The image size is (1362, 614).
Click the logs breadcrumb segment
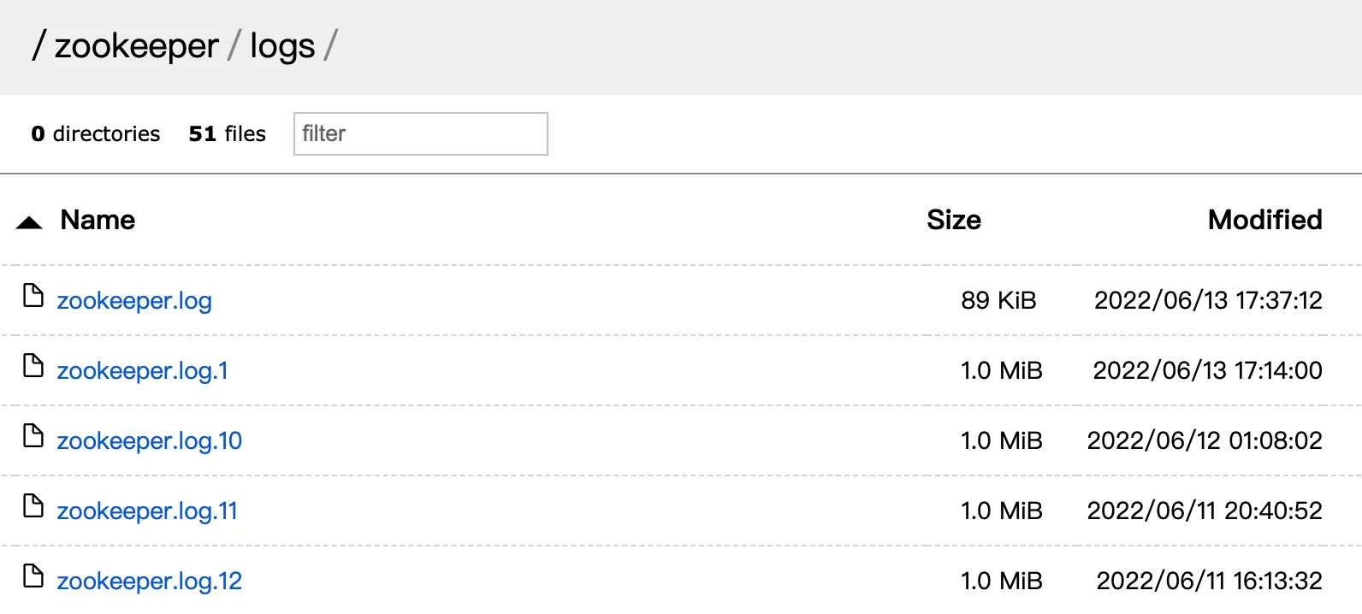282,46
